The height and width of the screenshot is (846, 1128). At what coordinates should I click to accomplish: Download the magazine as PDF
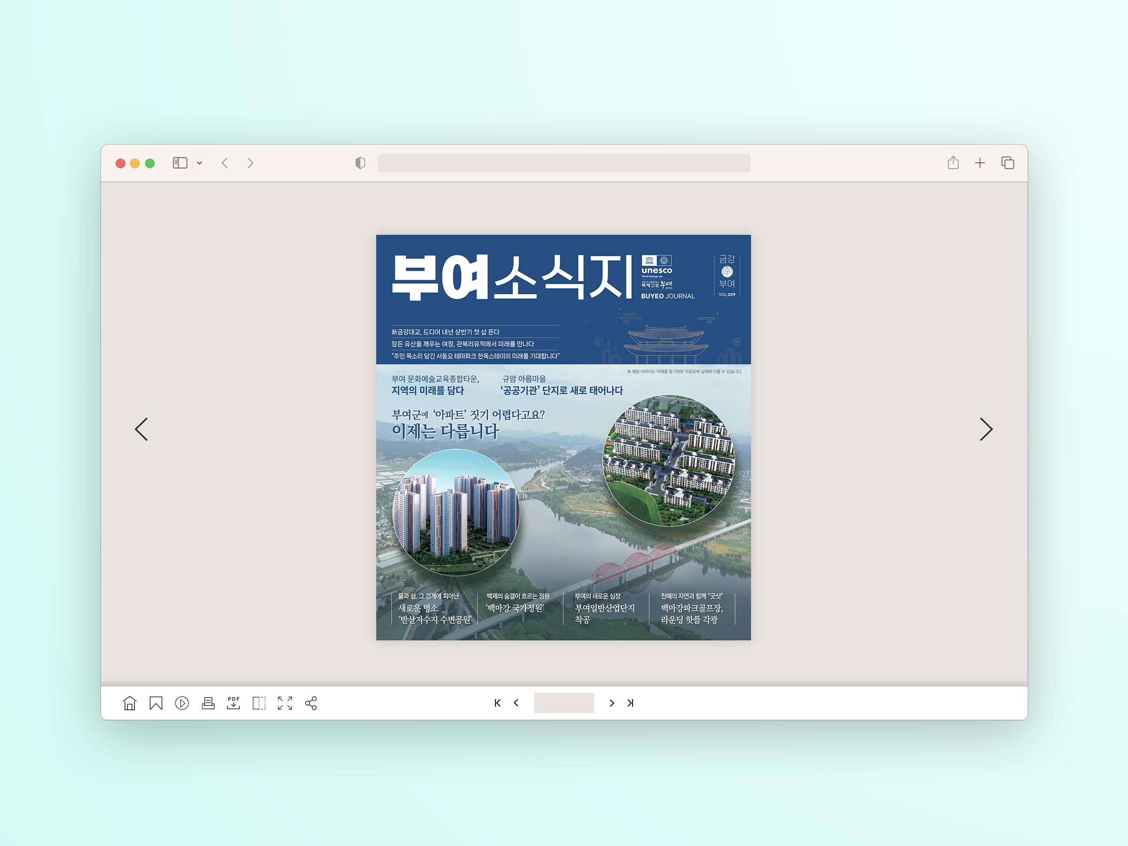click(234, 703)
